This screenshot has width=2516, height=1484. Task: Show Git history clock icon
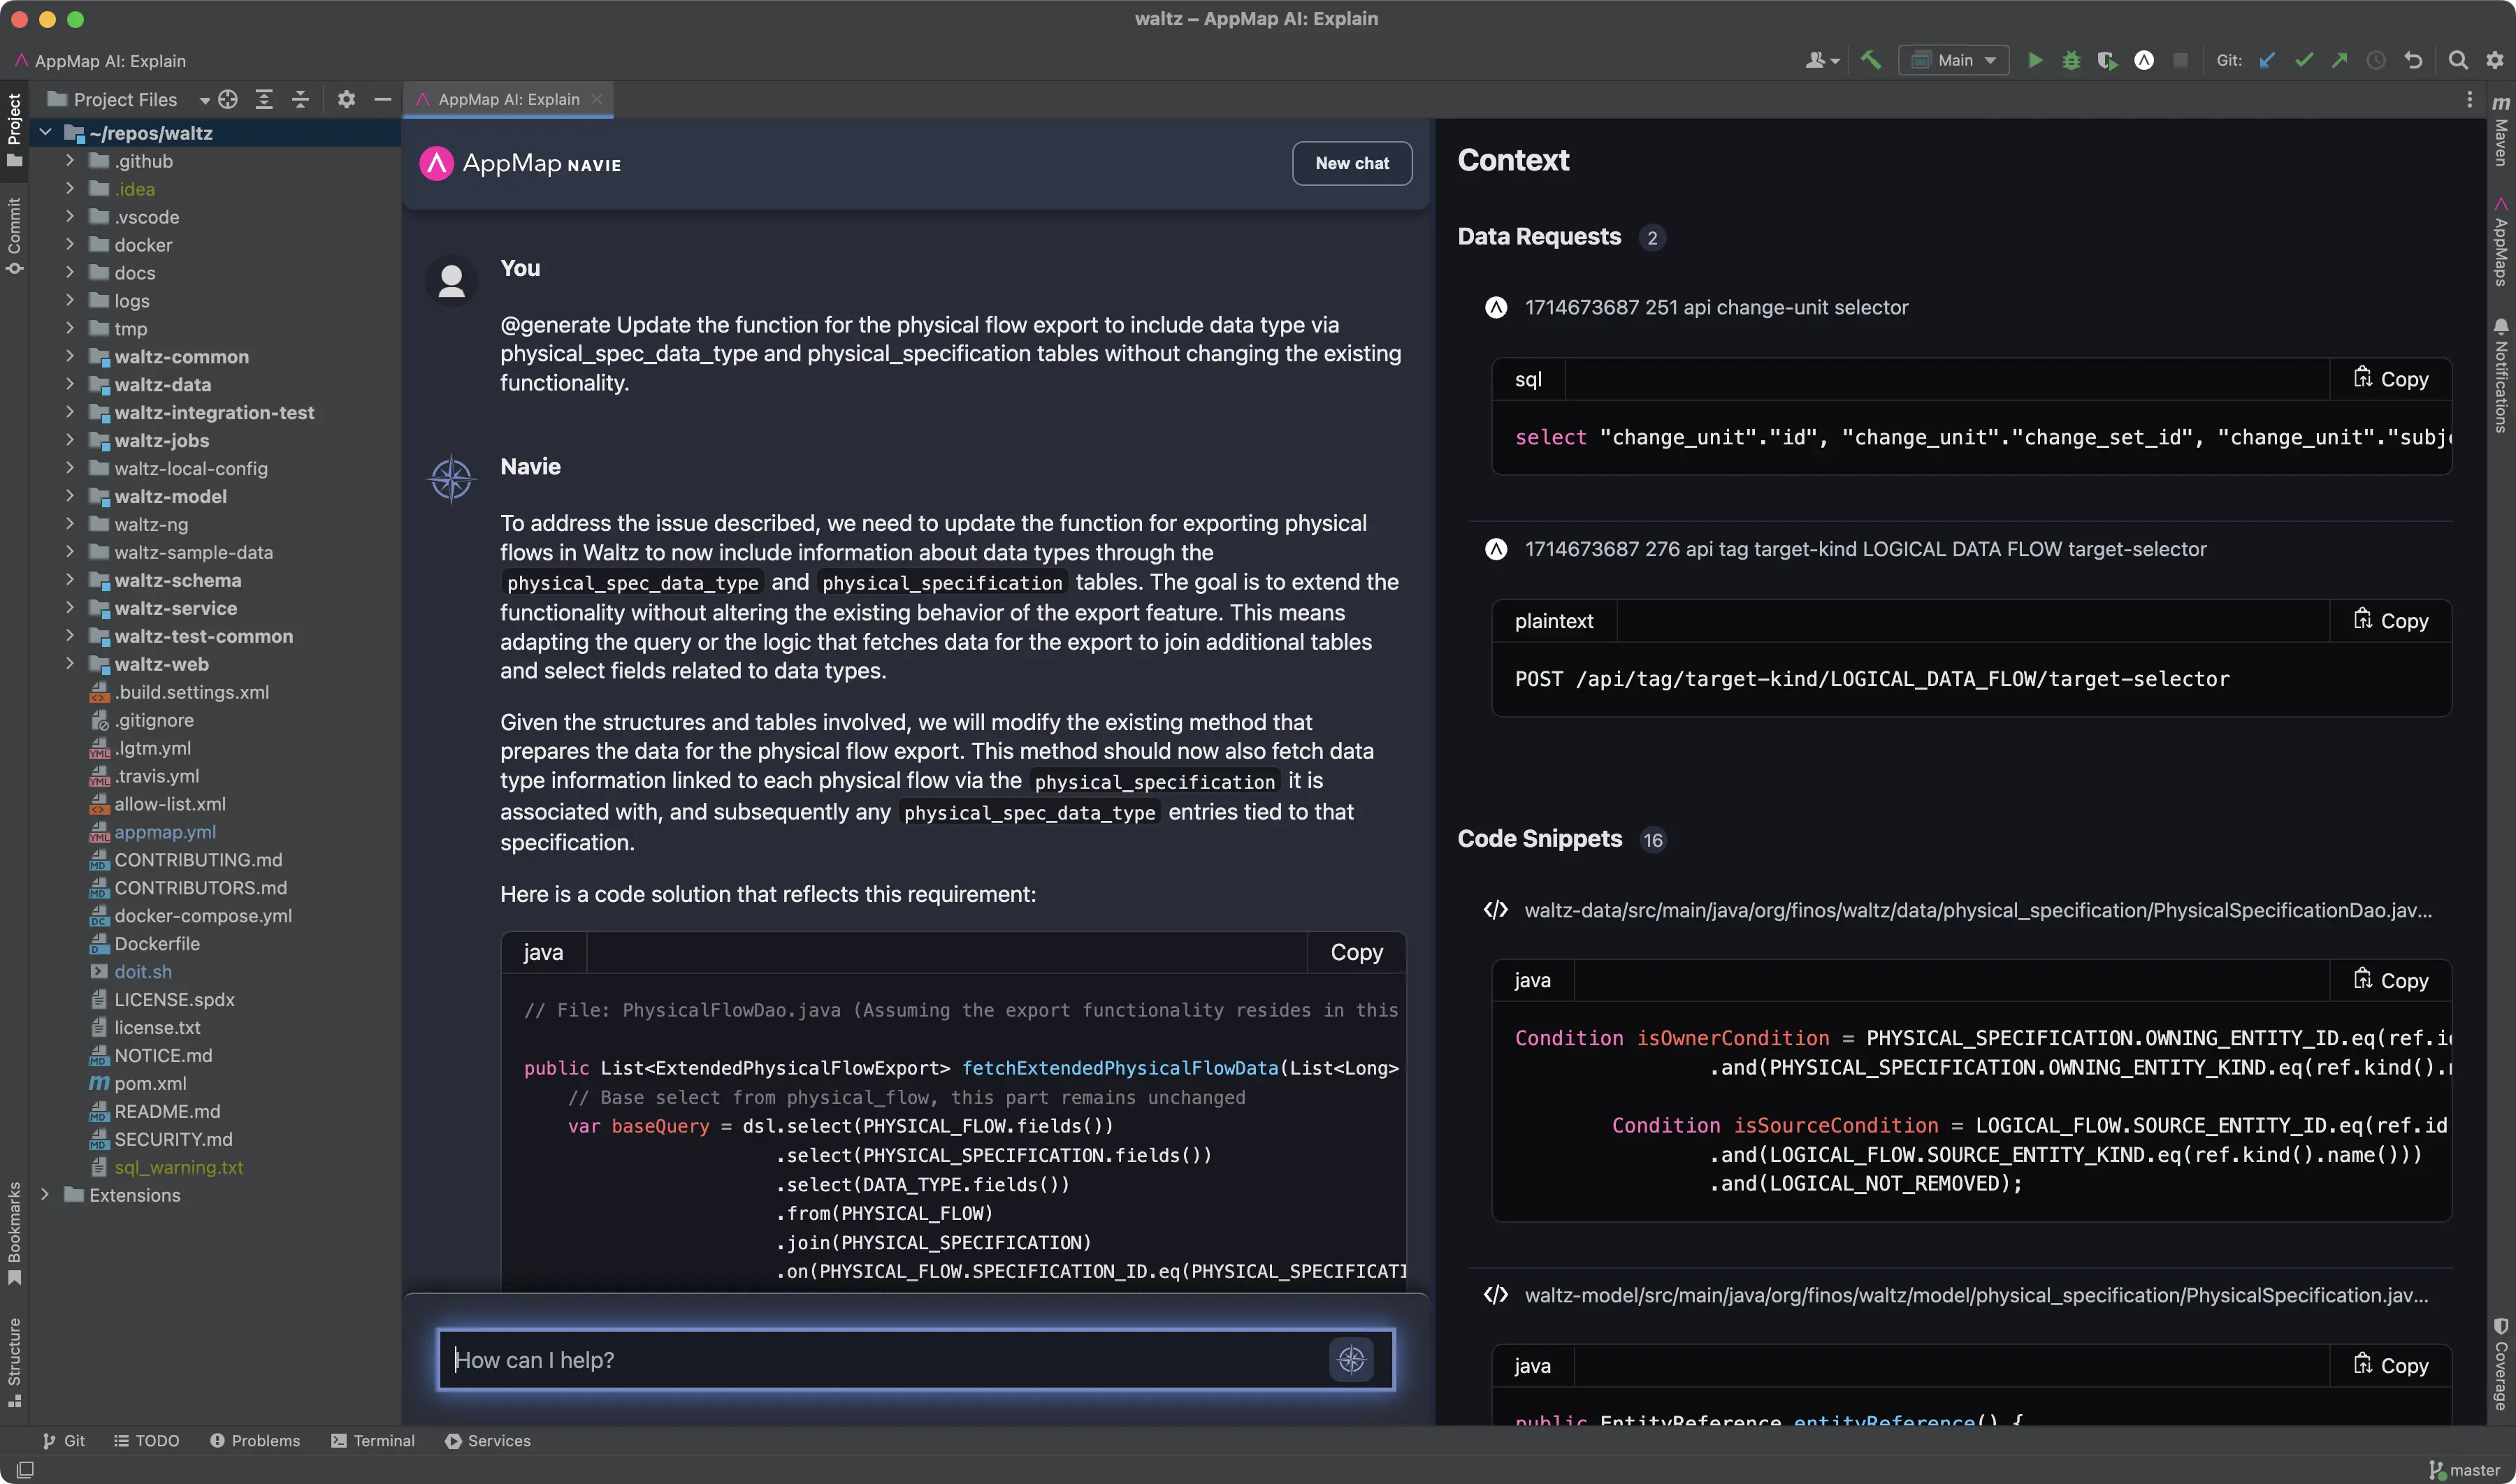pyautogui.click(x=2376, y=61)
